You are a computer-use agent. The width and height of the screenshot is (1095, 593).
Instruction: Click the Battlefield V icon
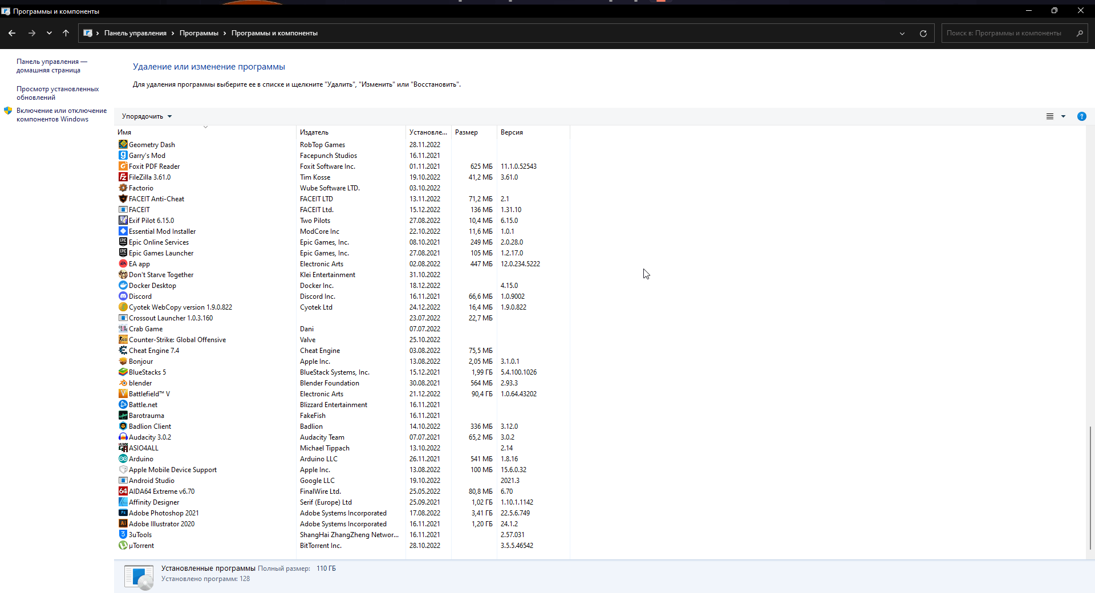point(123,393)
